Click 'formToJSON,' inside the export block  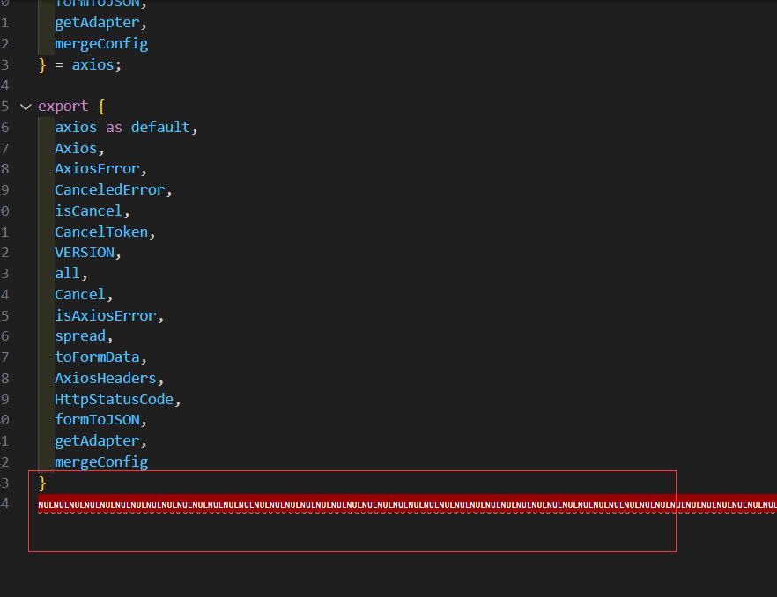[101, 420]
